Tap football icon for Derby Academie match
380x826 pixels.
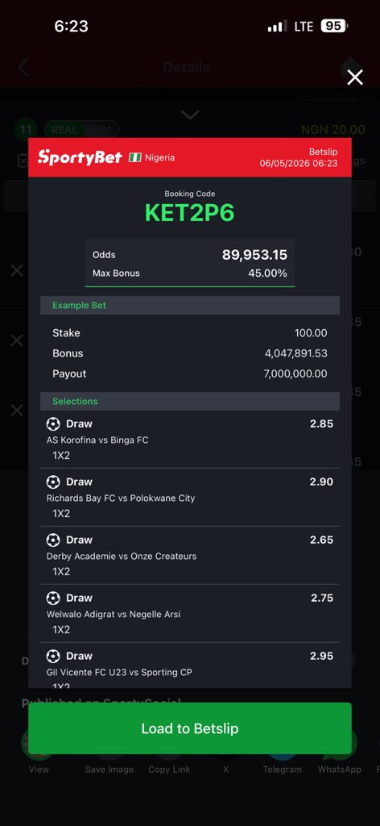coord(53,540)
